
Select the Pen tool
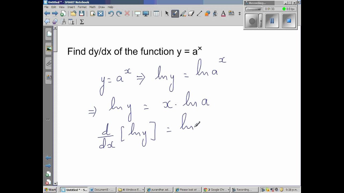point(175,13)
